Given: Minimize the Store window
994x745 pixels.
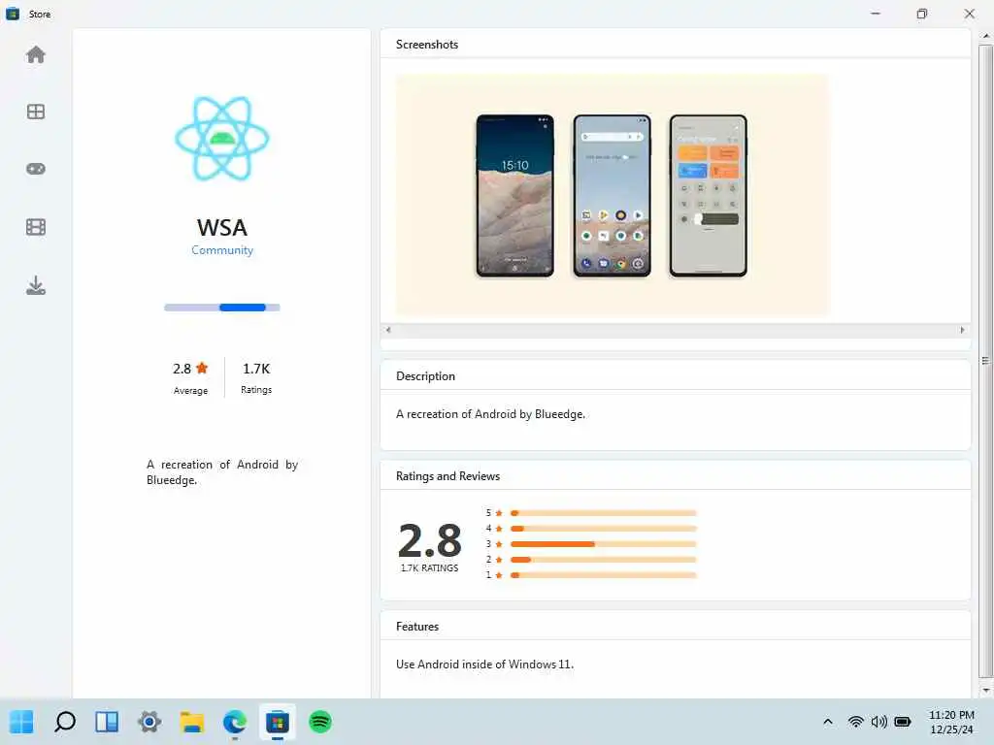Looking at the screenshot, I should (876, 14).
